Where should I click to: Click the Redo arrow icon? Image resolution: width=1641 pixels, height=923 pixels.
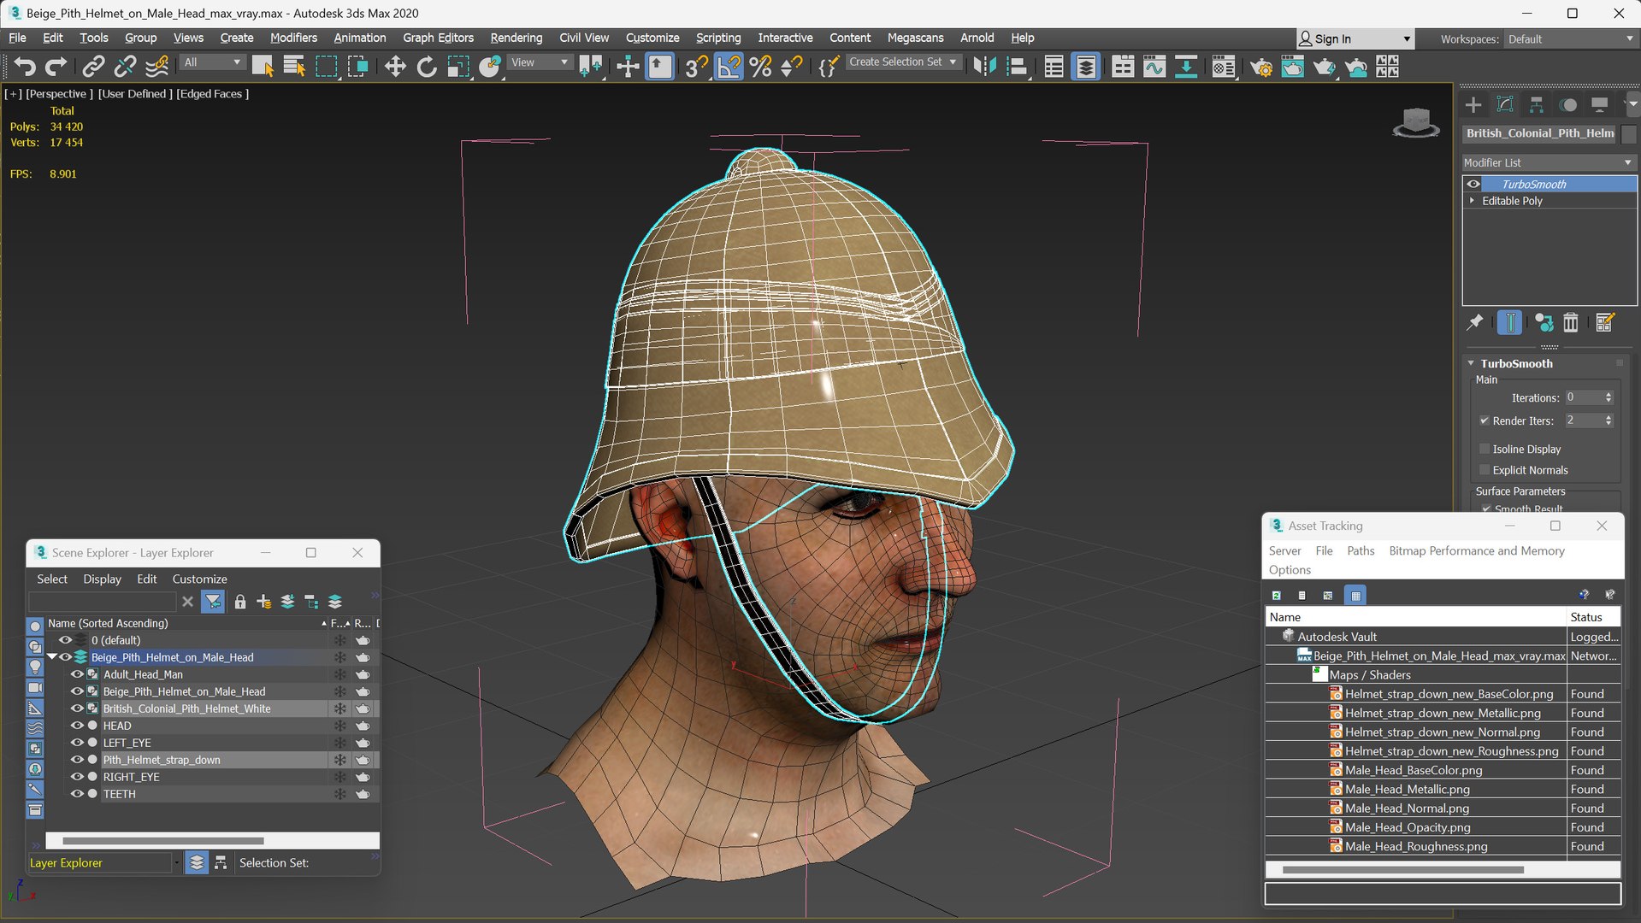pyautogui.click(x=56, y=67)
